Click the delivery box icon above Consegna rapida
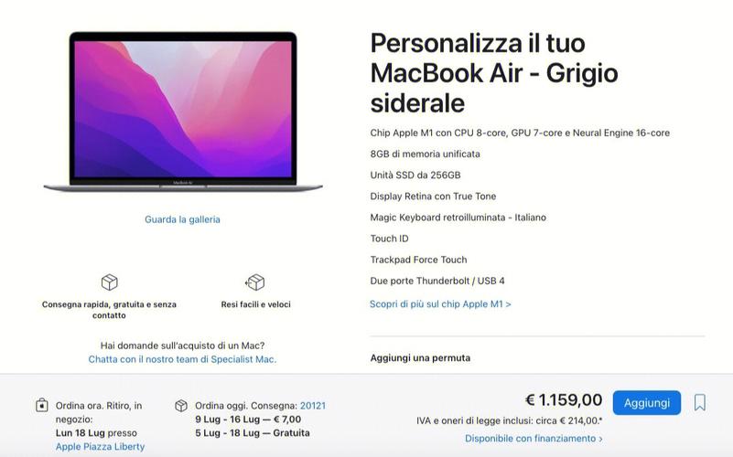Screen dimensions: 733x457 pos(110,282)
